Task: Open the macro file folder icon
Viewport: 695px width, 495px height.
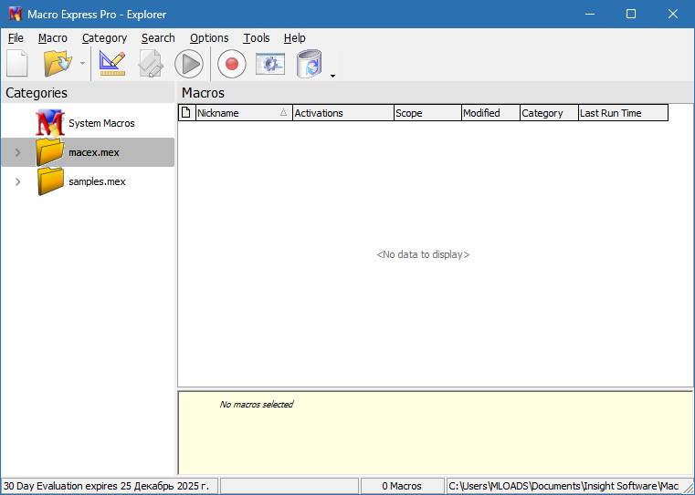Action: tap(58, 64)
